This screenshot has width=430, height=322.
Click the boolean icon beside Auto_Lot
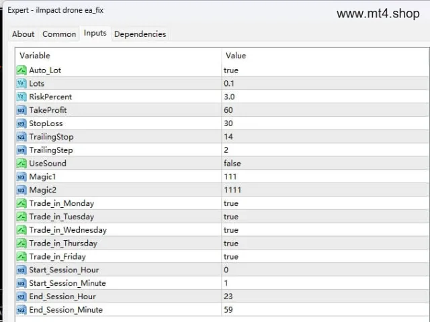[x=21, y=70]
